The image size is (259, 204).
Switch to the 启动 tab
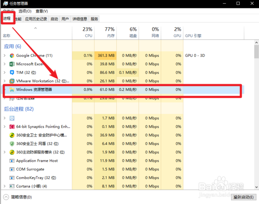(54, 19)
